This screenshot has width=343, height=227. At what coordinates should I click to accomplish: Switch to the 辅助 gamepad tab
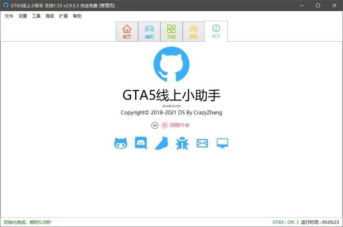click(x=149, y=31)
